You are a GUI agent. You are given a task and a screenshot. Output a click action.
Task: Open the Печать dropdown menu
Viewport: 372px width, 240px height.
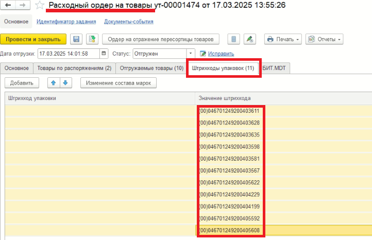click(x=283, y=39)
